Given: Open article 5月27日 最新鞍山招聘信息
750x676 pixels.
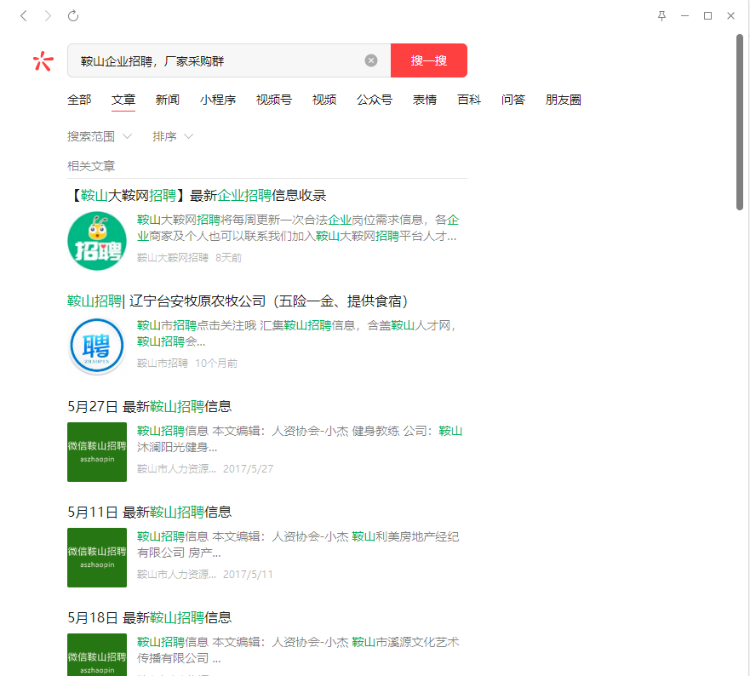Looking at the screenshot, I should tap(150, 407).
